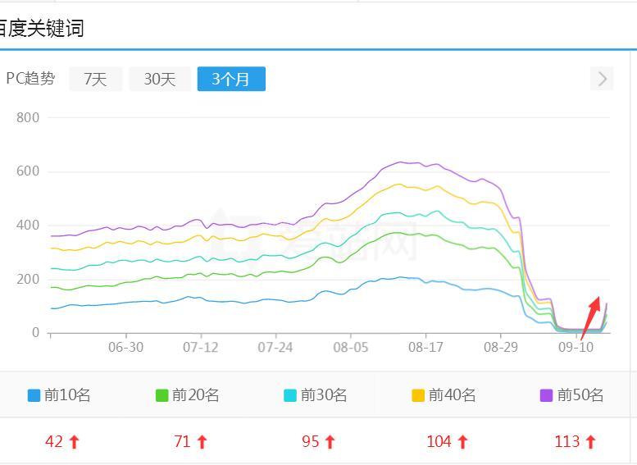Click the 08-17 date on the x-axis
This screenshot has width=637, height=465.
coord(425,347)
